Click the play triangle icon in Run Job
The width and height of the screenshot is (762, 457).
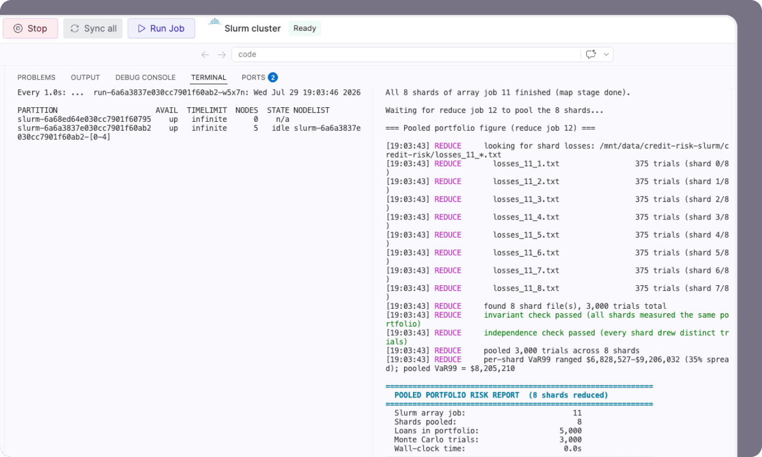click(x=142, y=29)
